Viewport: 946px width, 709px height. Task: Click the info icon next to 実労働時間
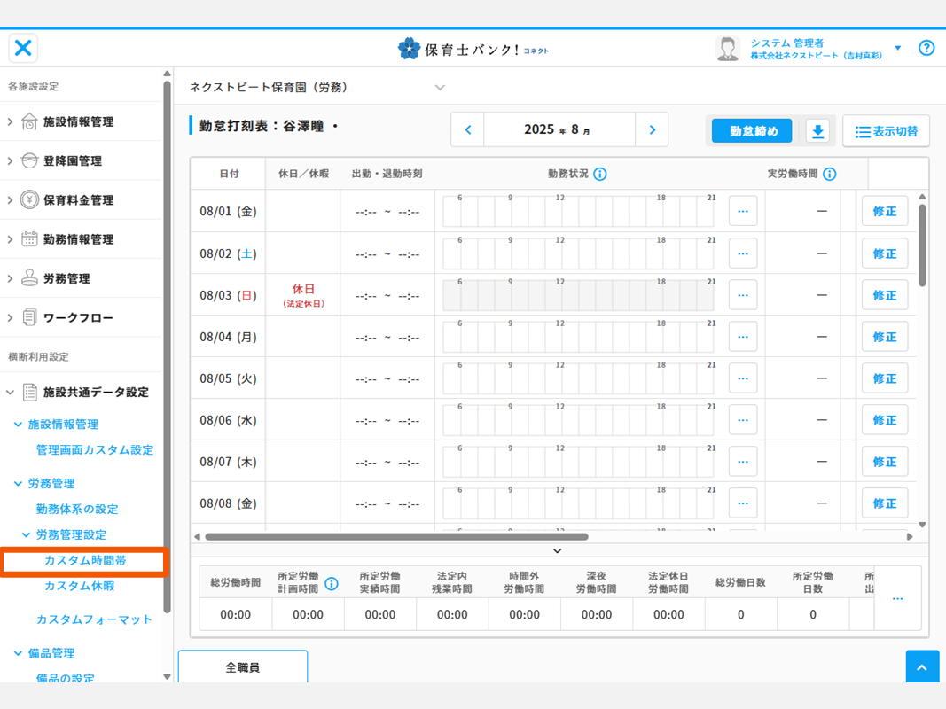[830, 174]
